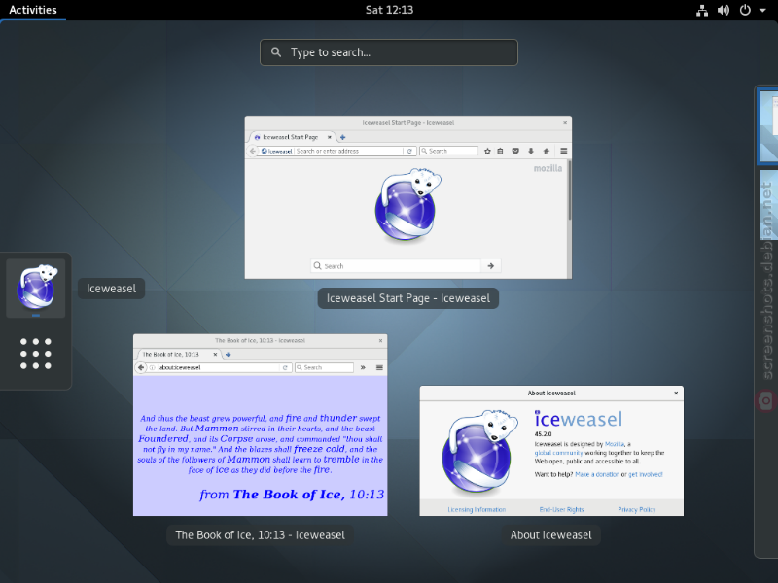Click the site info icon beside about:iceweasel

pyautogui.click(x=153, y=368)
